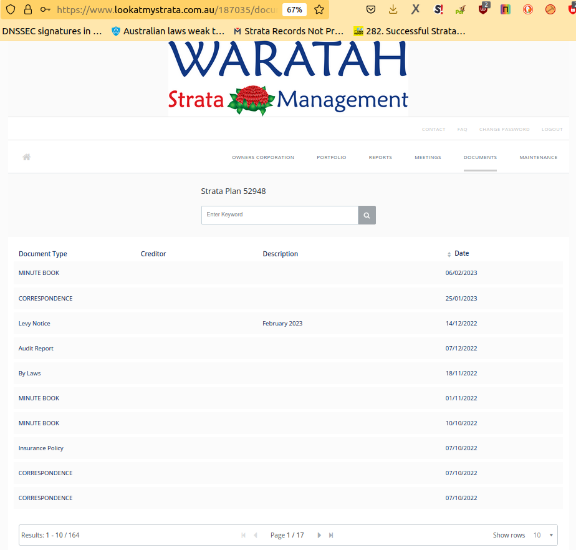Viewport: 576px width, 550px height.
Task: Click the Strata Plan 52948 heading
Action: [233, 191]
